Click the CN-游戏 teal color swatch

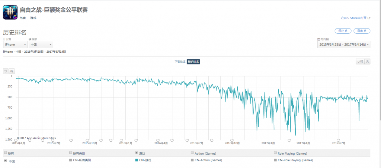(x=137, y=160)
